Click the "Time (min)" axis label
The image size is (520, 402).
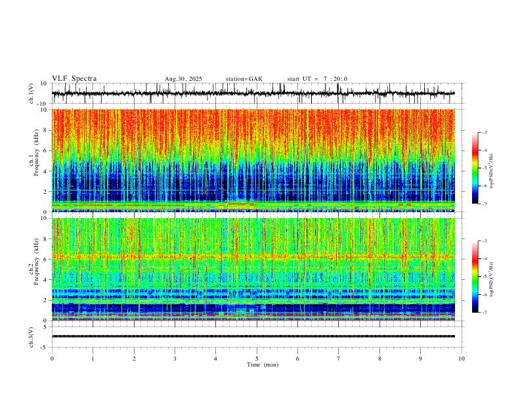263,365
